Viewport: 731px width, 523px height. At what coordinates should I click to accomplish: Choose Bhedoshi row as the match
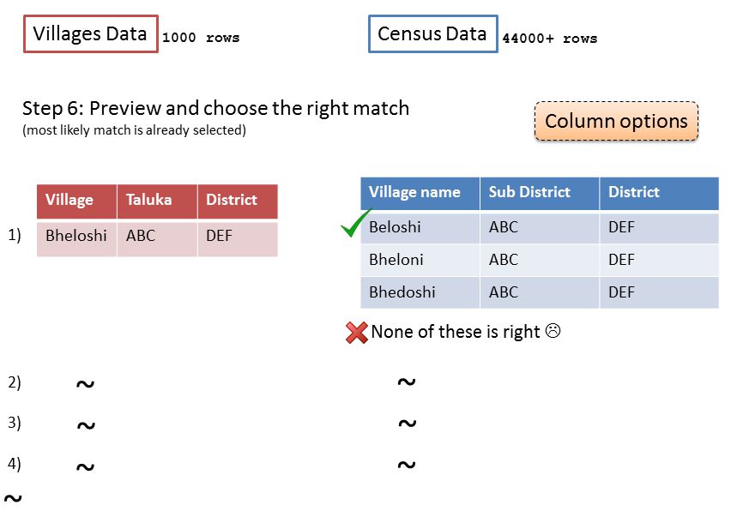pyautogui.click(x=540, y=292)
